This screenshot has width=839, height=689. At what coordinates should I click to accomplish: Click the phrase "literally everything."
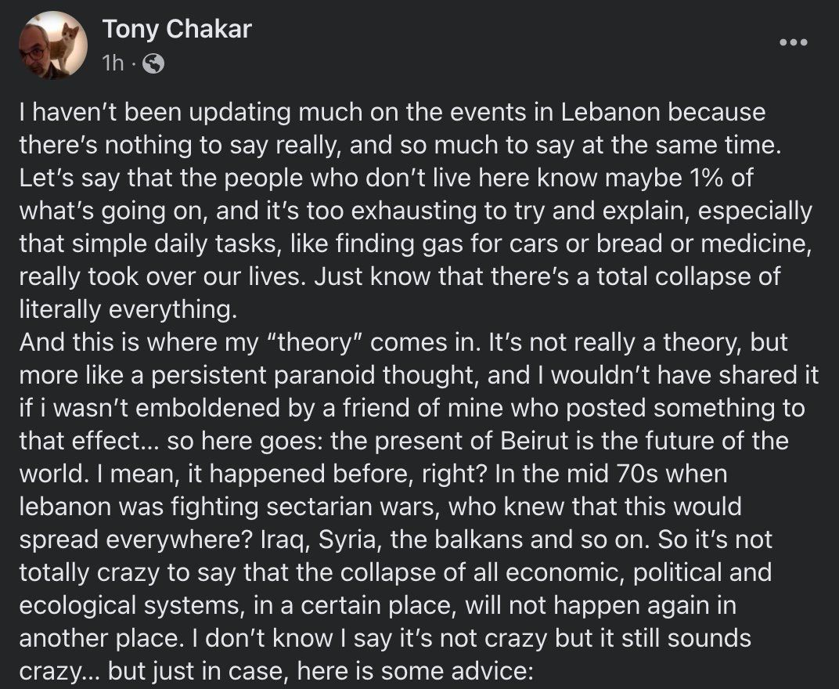(128, 310)
